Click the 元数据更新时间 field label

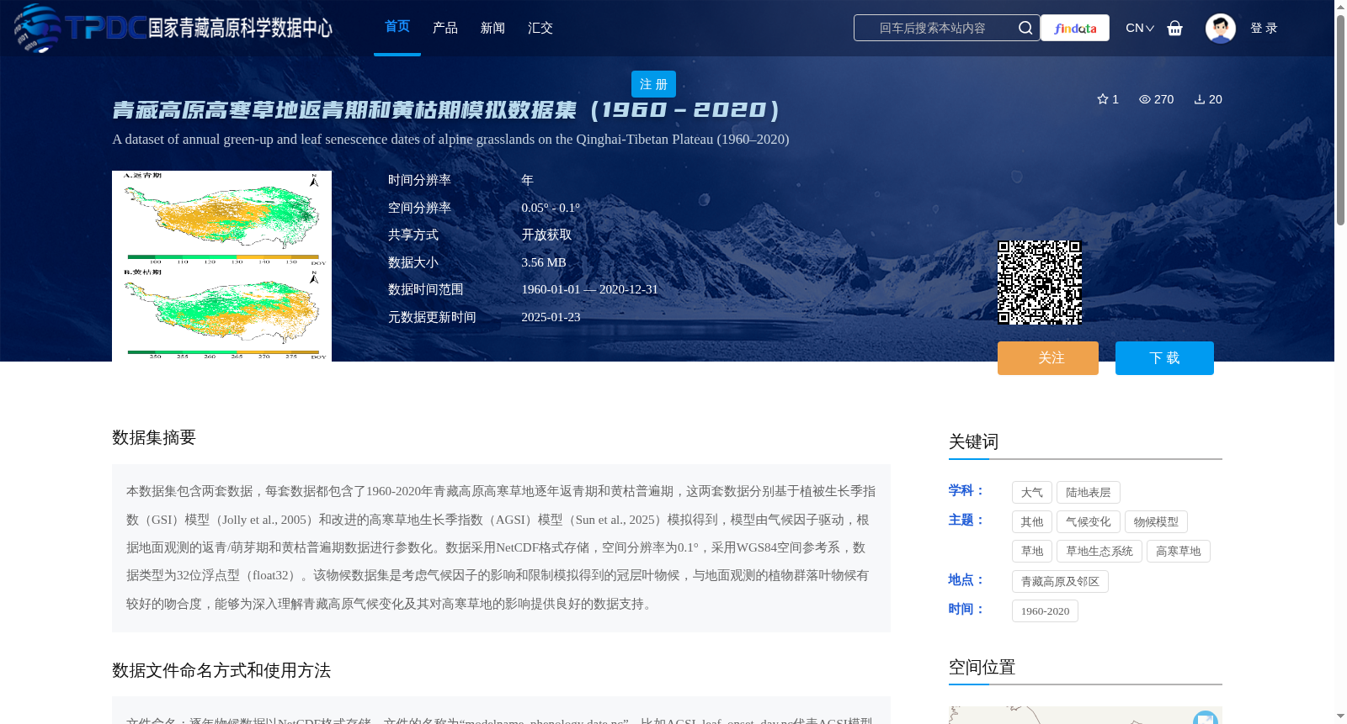(x=432, y=317)
